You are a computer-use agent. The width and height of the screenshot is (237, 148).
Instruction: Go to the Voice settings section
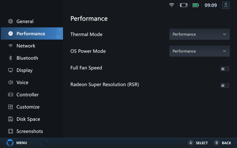click(22, 82)
